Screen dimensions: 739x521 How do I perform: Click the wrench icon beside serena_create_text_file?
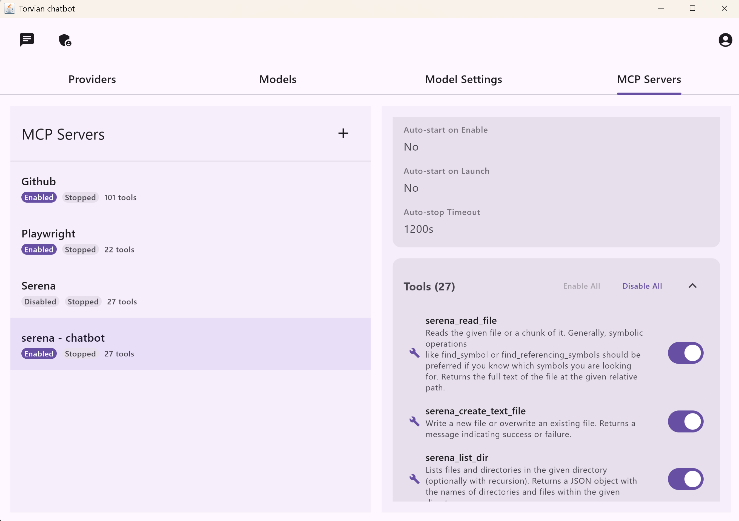pyautogui.click(x=414, y=421)
